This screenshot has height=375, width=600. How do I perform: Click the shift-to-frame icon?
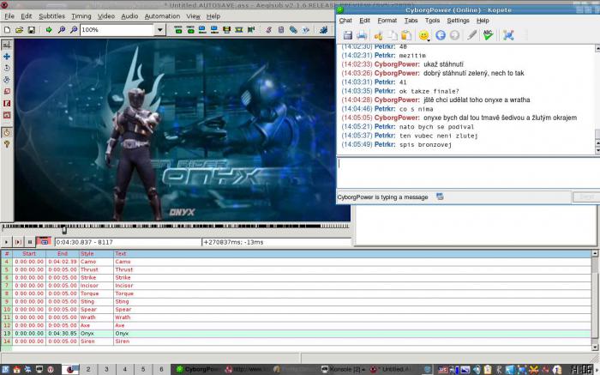coord(251,29)
